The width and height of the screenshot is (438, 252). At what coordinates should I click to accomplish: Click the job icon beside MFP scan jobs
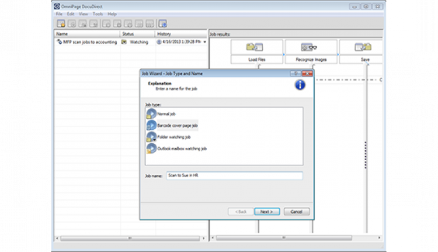[59, 42]
